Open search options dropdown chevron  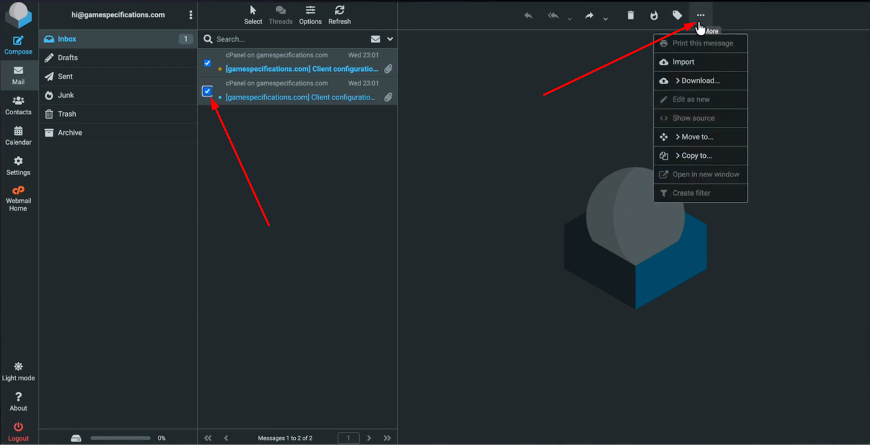tap(390, 39)
